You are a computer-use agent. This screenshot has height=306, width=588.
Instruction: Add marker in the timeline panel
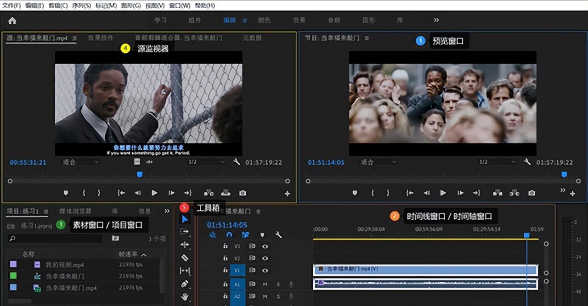[262, 235]
